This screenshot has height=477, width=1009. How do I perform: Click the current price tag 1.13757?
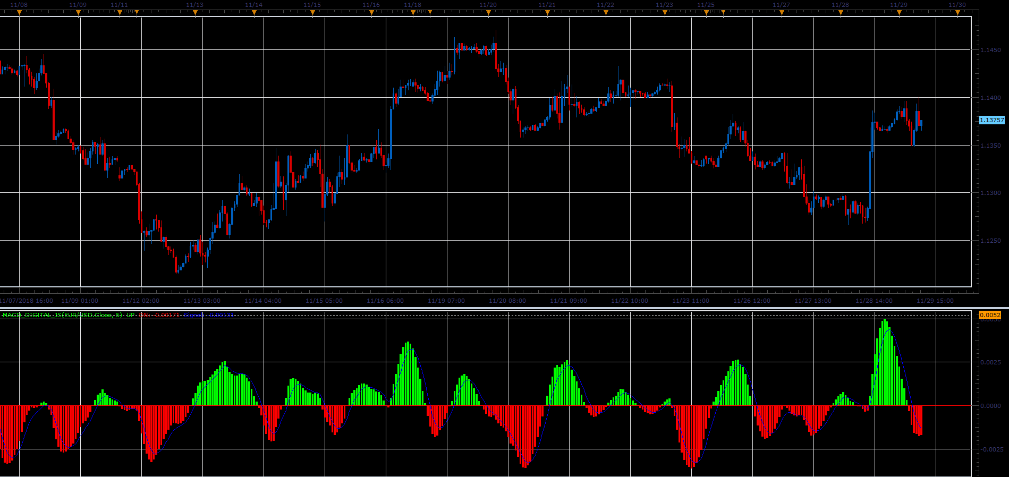point(991,120)
